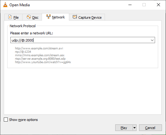The height and width of the screenshot is (135, 166).
Task: Enable the Show more options checkbox
Action: pyautogui.click(x=6, y=120)
